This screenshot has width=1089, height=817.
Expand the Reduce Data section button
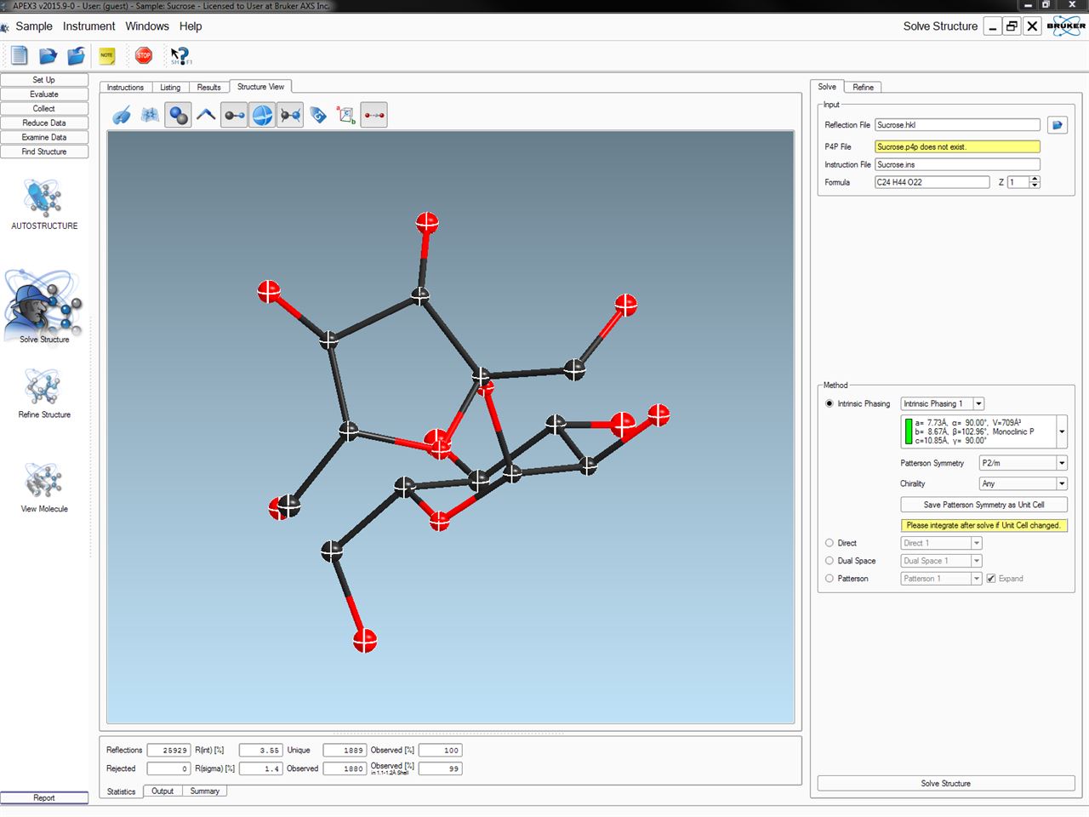coord(44,123)
